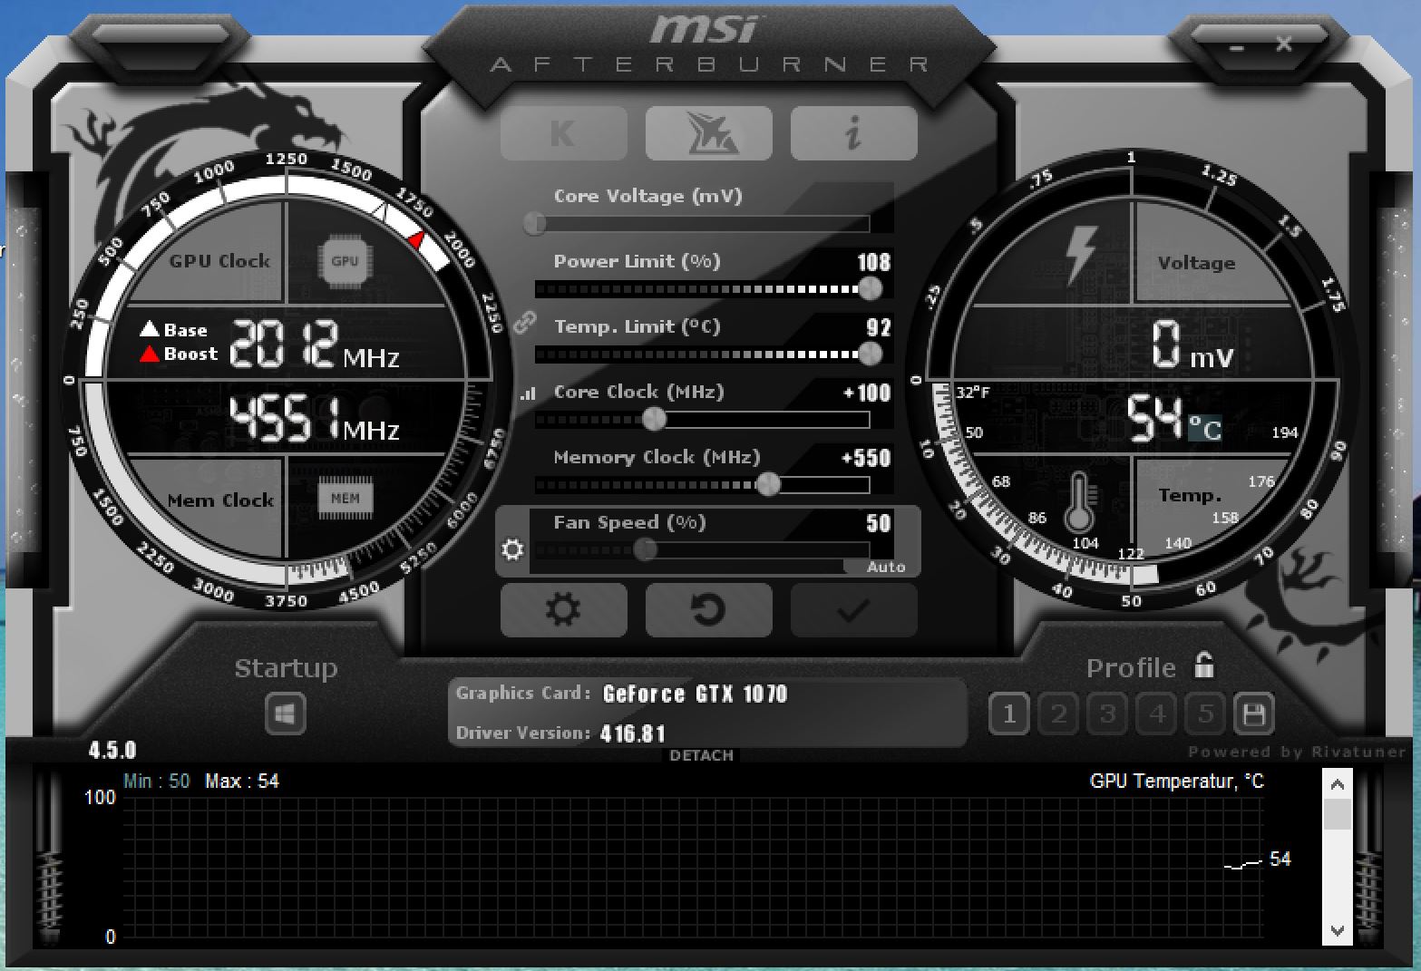
Task: Click the Core Clock value +100
Action: 867,393
